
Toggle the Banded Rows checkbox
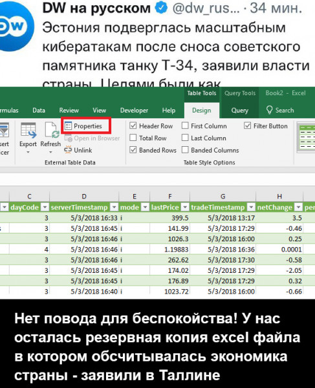133,150
